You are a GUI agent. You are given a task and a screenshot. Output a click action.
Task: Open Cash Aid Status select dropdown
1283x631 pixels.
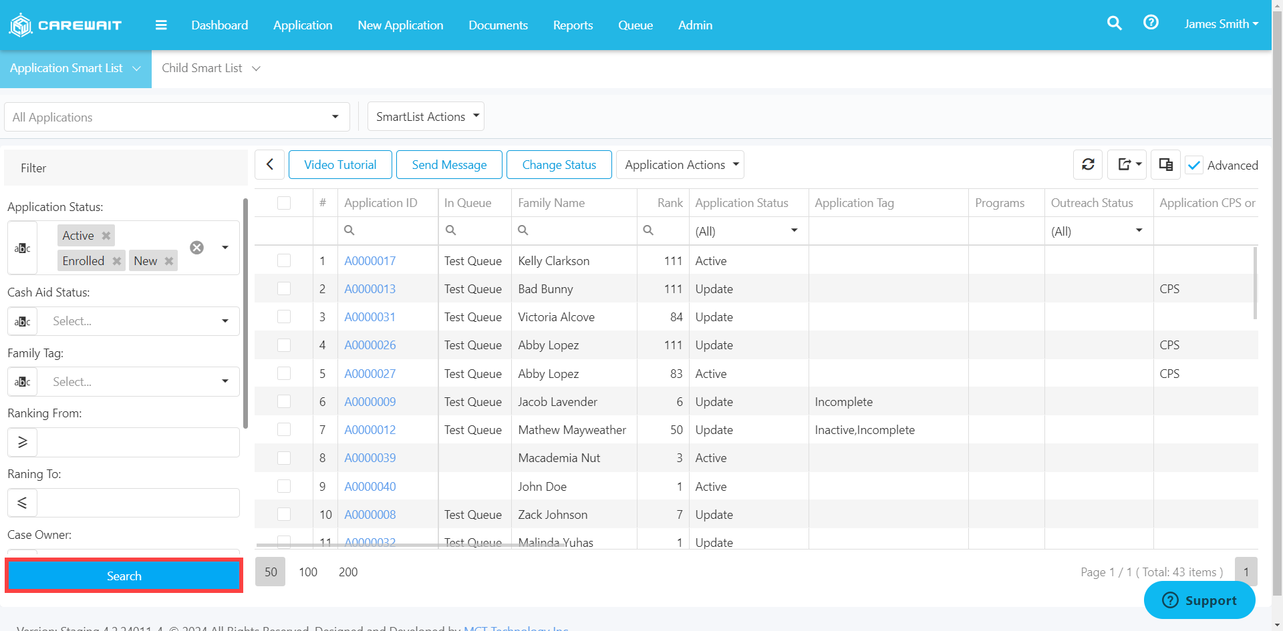tap(138, 321)
